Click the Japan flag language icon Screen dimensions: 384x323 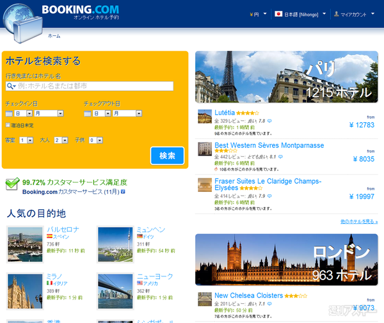click(x=278, y=14)
